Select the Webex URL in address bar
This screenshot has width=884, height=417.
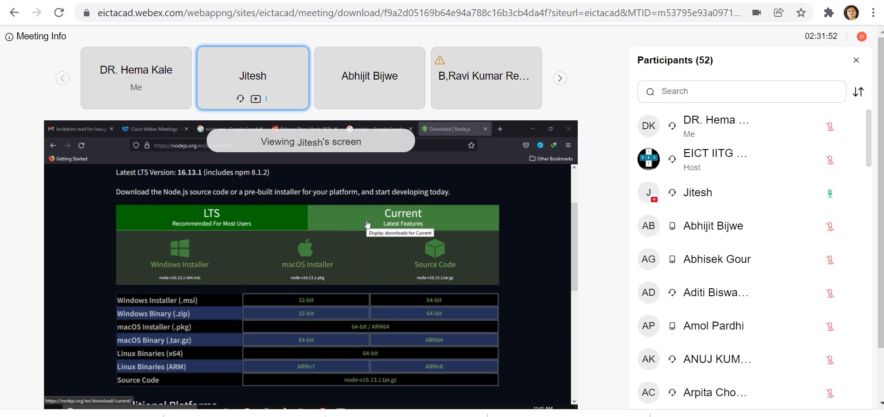[x=419, y=13]
